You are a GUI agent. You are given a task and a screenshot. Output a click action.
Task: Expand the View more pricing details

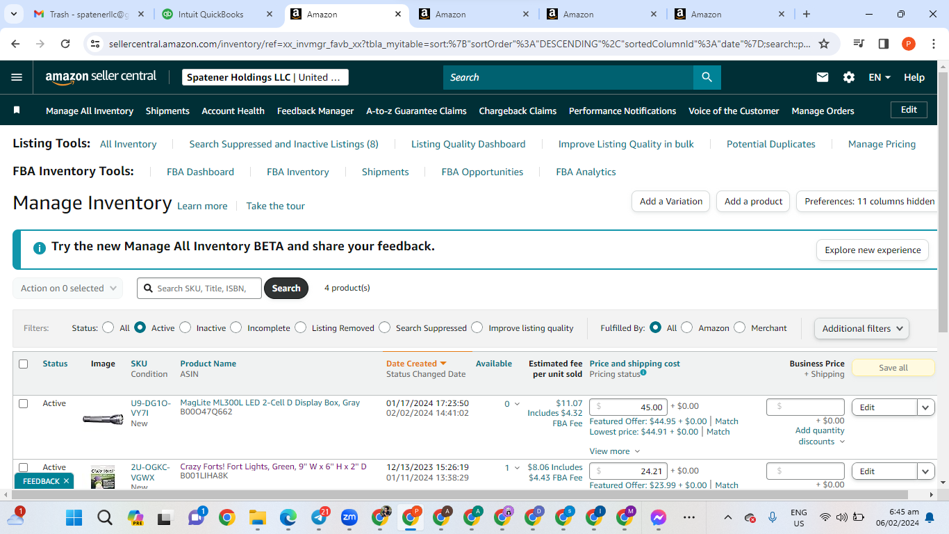point(615,451)
